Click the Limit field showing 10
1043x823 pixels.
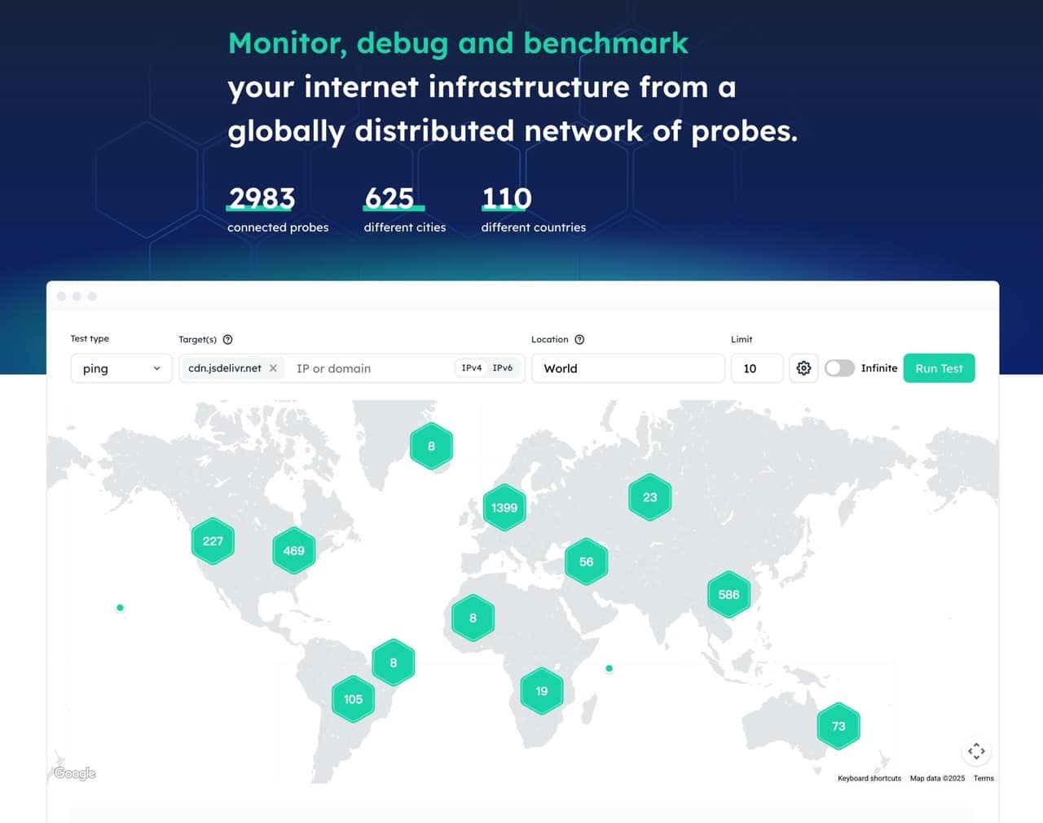(756, 368)
